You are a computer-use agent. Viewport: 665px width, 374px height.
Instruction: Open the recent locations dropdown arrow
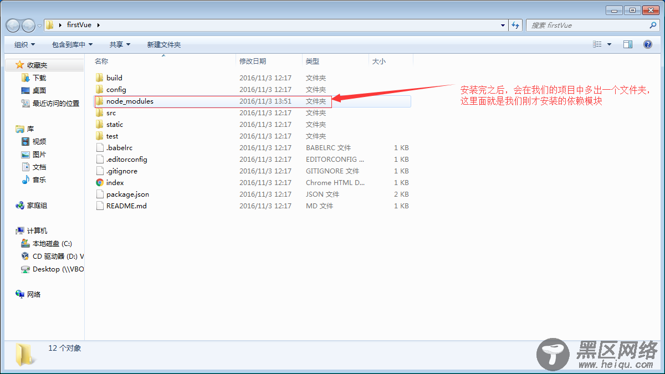point(39,26)
